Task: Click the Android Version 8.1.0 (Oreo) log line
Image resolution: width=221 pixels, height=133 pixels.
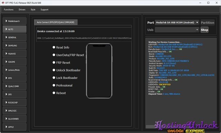Action: (162, 63)
